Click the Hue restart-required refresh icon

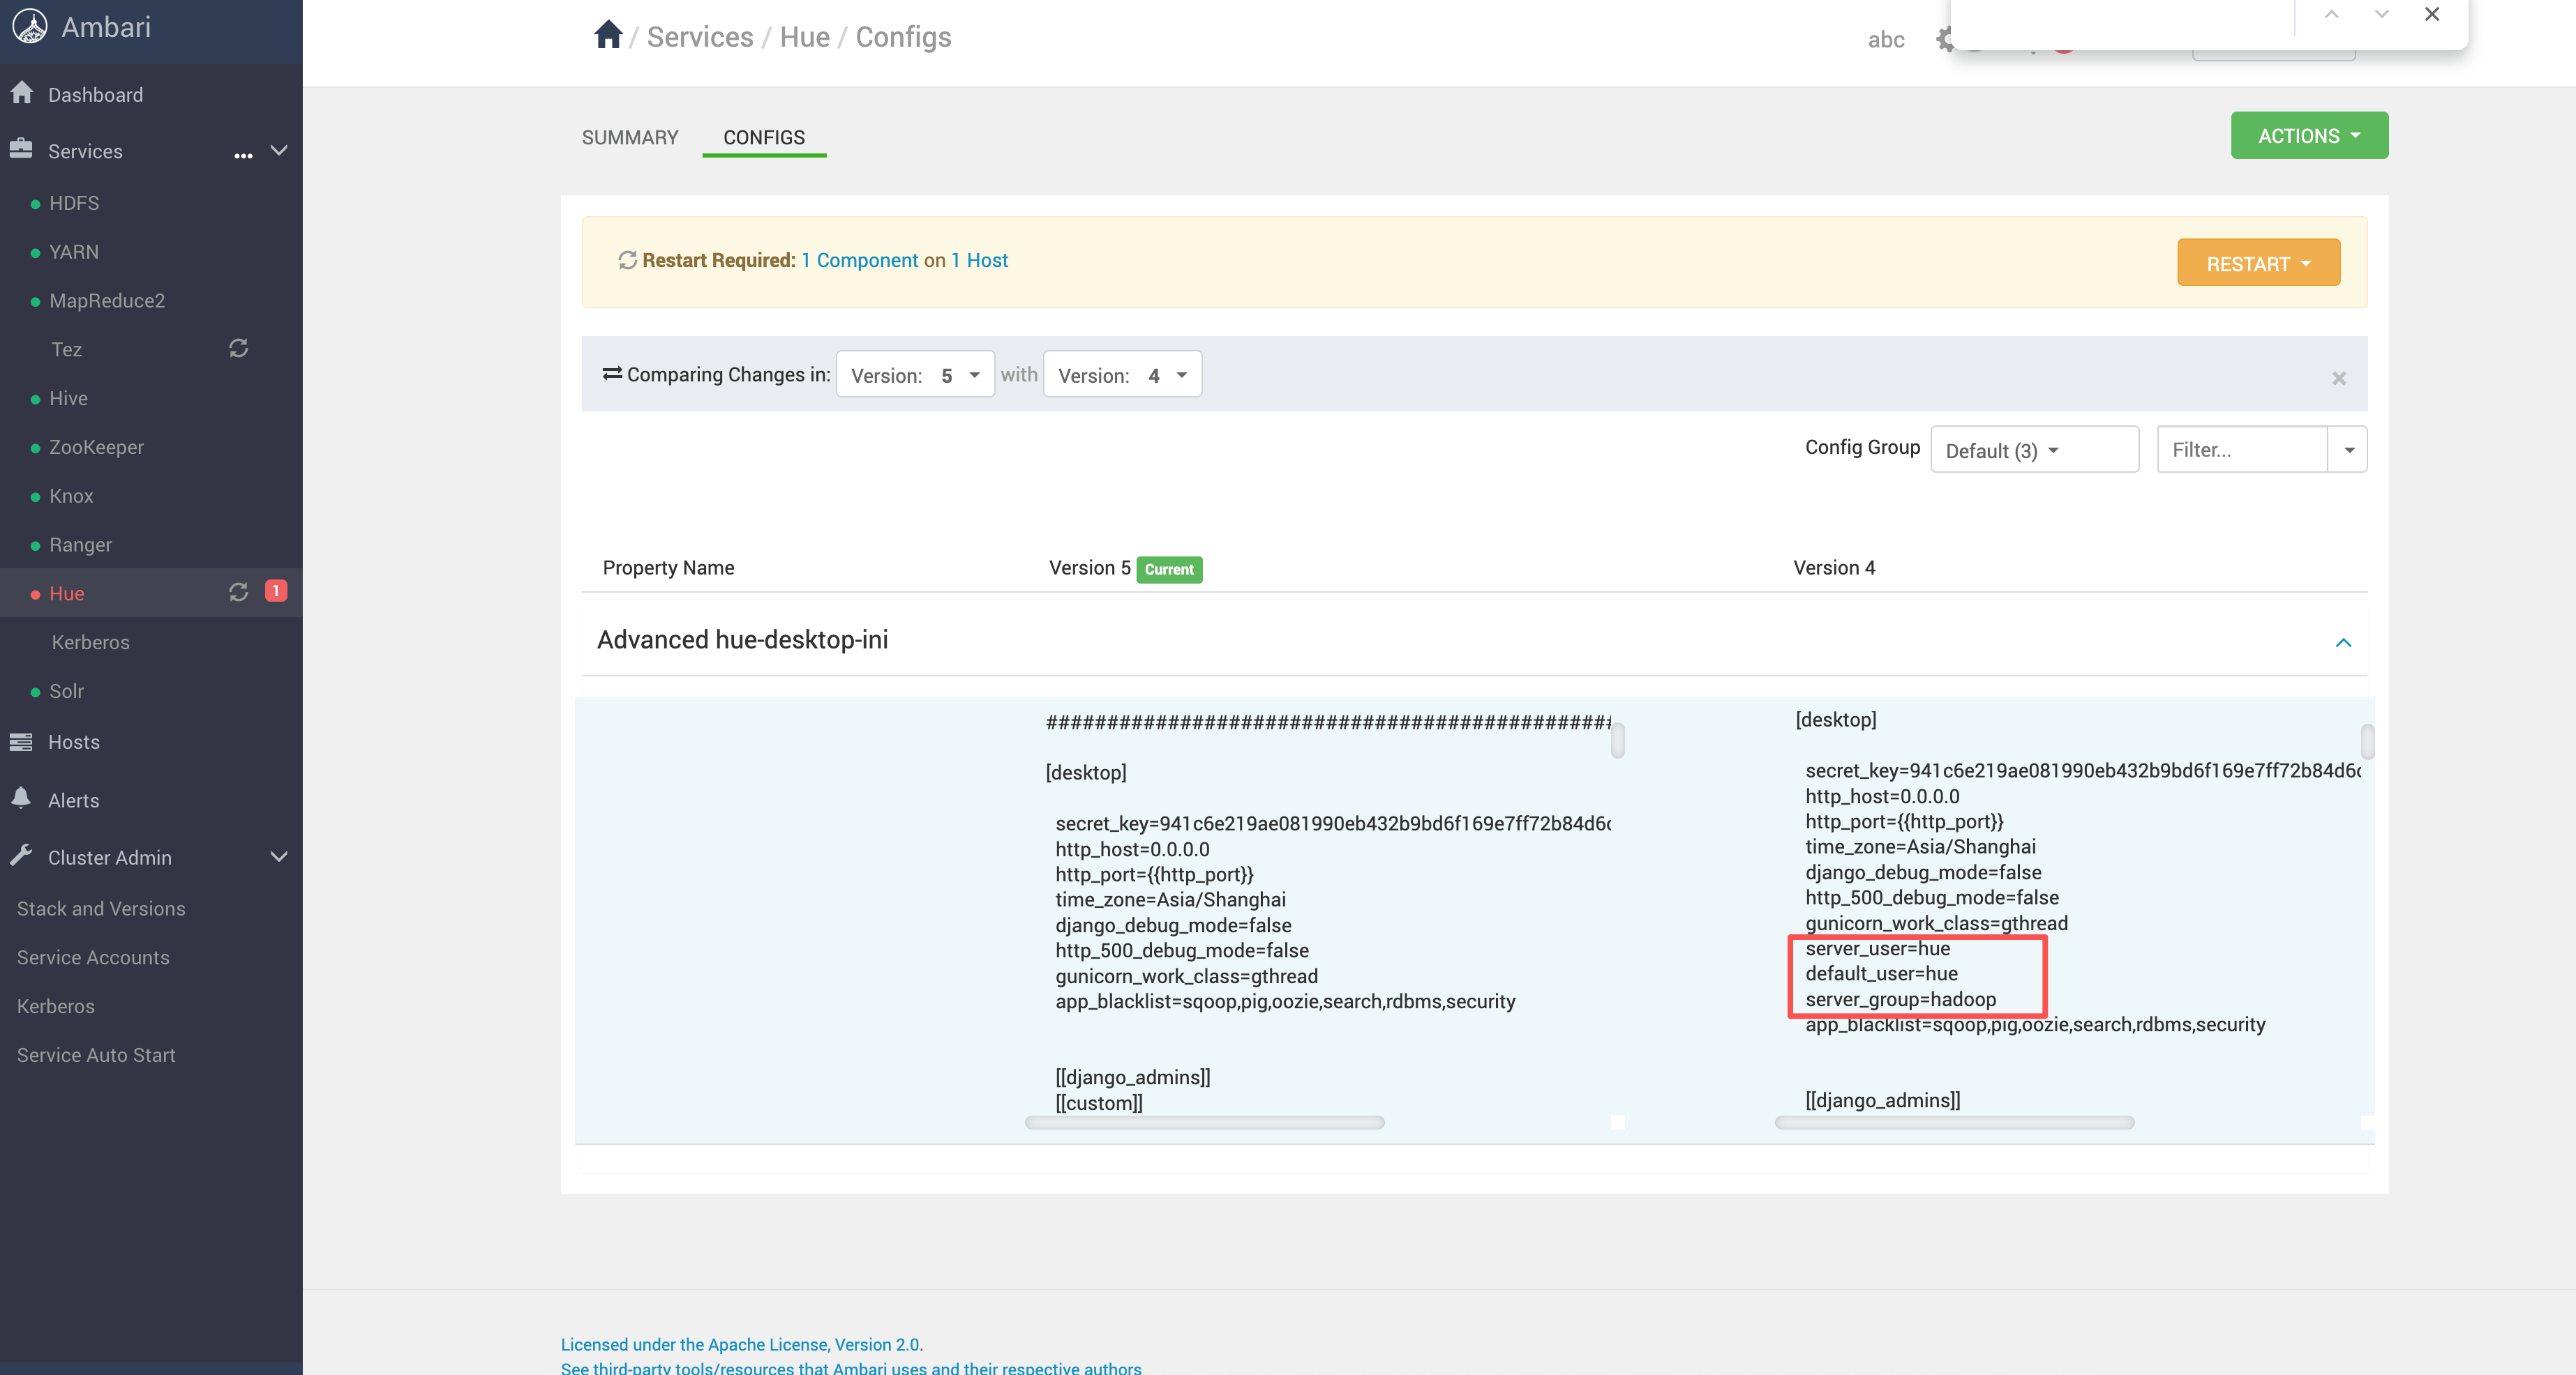[238, 593]
